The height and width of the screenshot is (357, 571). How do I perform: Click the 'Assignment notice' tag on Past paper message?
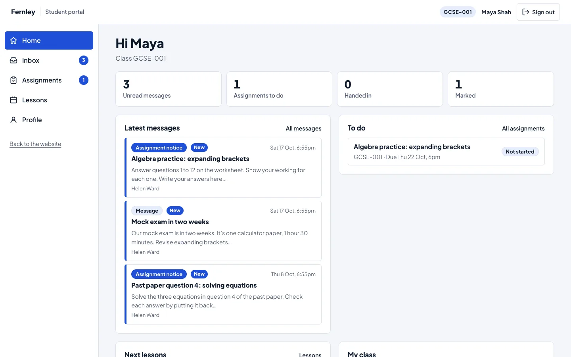coord(159,274)
